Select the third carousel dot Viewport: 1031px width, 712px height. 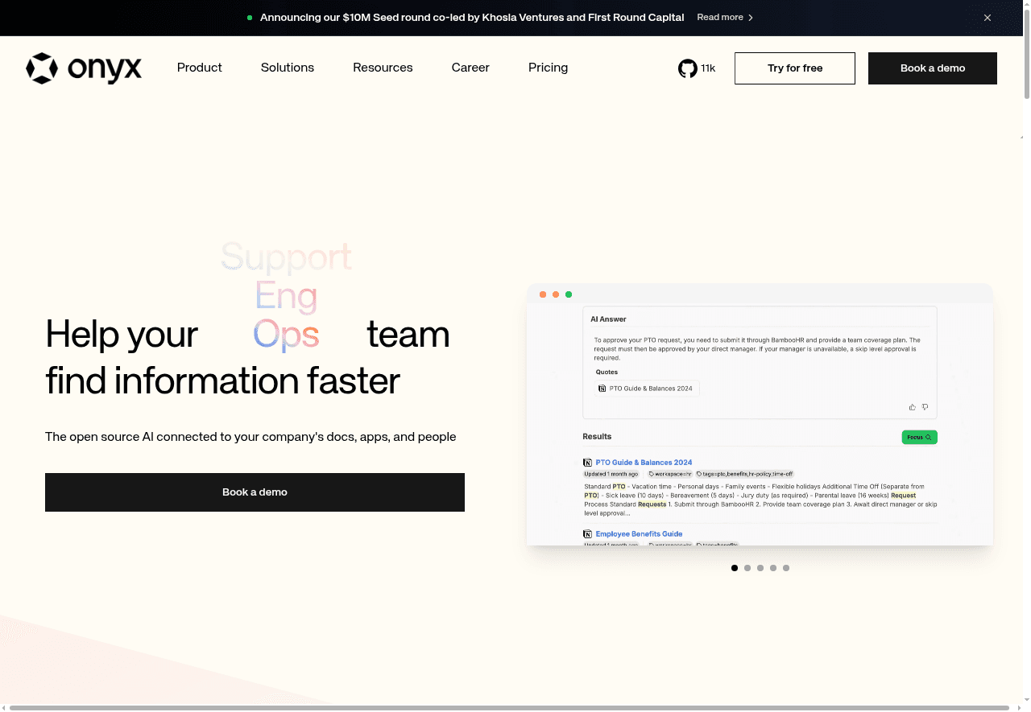click(760, 568)
